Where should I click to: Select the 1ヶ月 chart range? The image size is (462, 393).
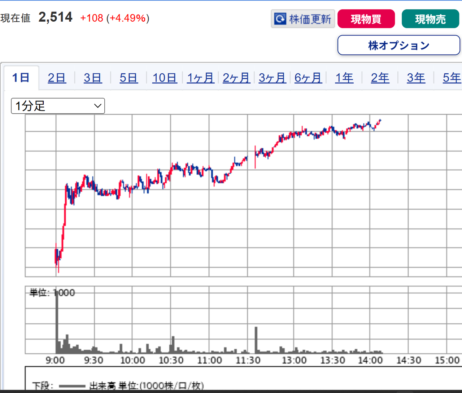pos(200,78)
